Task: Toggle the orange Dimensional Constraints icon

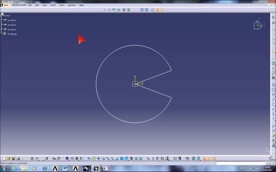Action: [162, 10]
